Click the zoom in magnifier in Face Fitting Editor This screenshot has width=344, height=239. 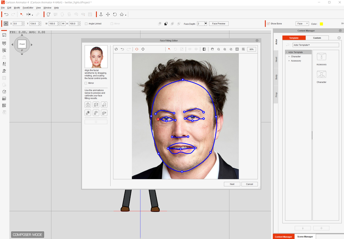click(x=225, y=49)
